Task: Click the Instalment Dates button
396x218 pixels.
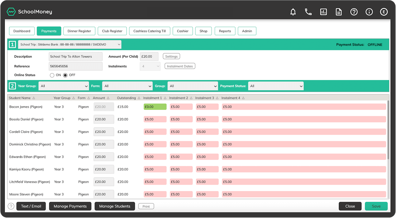Action: 180,66
